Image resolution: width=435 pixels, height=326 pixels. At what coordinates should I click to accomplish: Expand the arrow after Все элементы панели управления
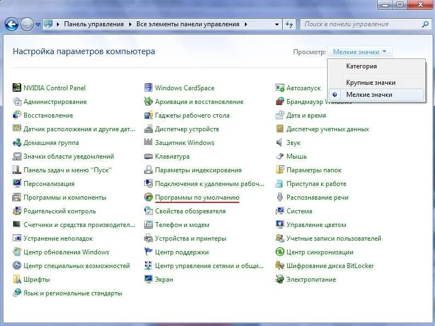click(246, 25)
